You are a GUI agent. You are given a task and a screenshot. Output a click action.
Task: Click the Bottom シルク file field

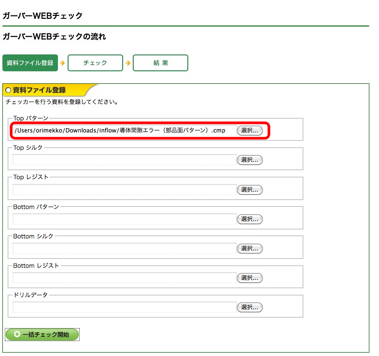(124, 249)
